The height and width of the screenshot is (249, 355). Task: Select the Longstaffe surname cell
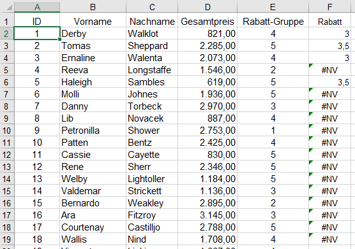pos(152,70)
